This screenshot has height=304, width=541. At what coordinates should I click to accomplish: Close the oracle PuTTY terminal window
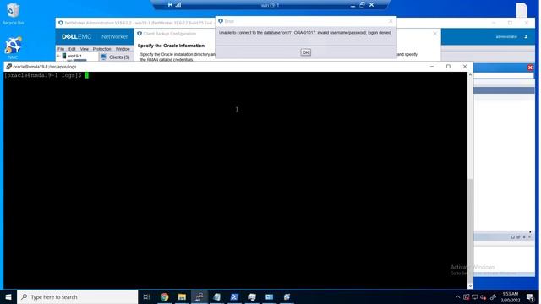click(x=465, y=66)
